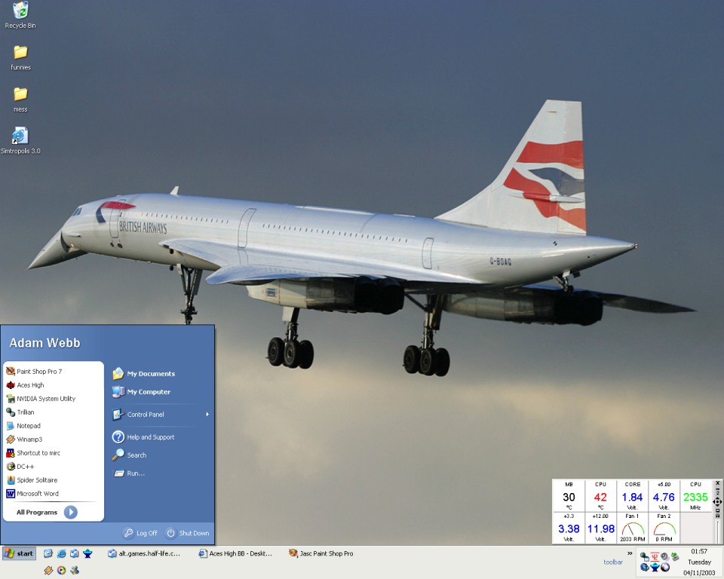Open Spider Solitaire from the Start menu
The width and height of the screenshot is (724, 579).
click(x=53, y=479)
